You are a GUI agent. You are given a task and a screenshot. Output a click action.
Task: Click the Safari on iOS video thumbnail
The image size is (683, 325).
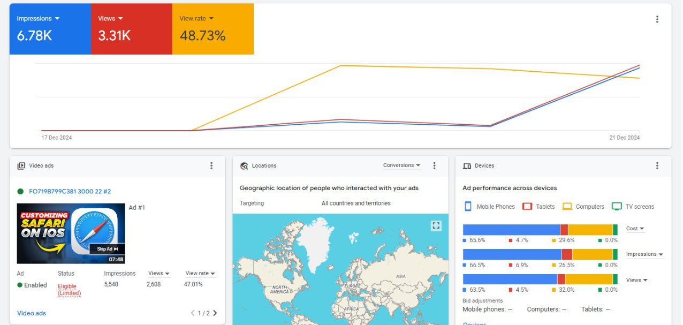click(x=71, y=233)
